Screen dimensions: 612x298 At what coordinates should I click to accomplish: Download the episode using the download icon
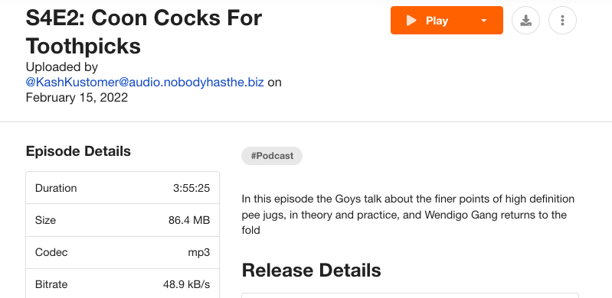pos(525,21)
